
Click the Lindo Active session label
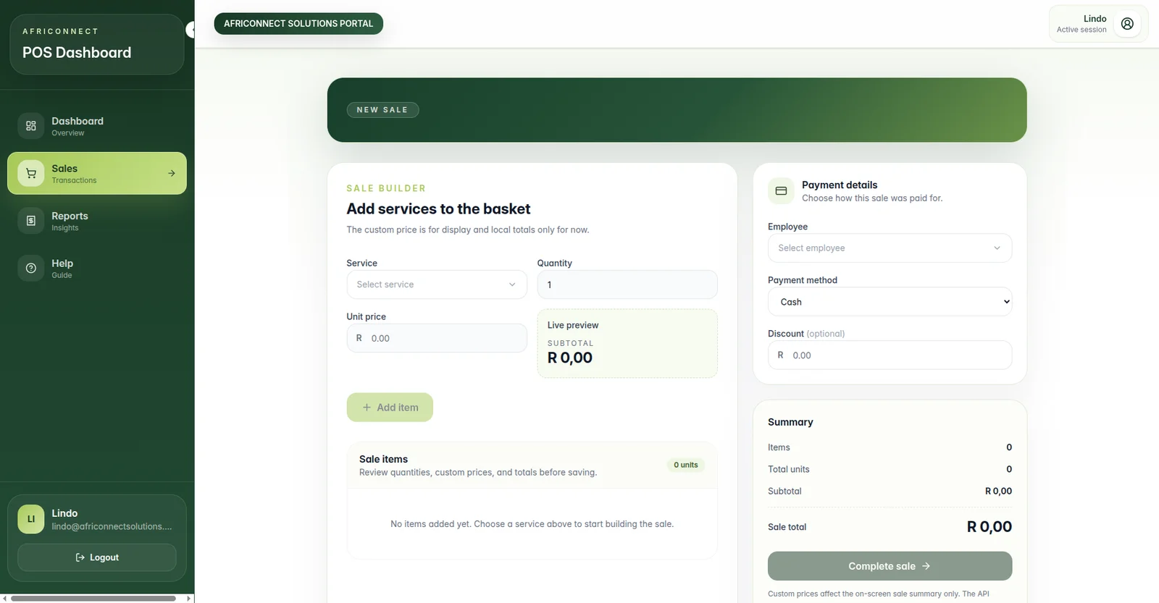coord(1081,24)
